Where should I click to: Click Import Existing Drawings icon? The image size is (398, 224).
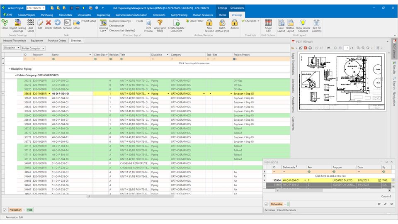click(18, 23)
